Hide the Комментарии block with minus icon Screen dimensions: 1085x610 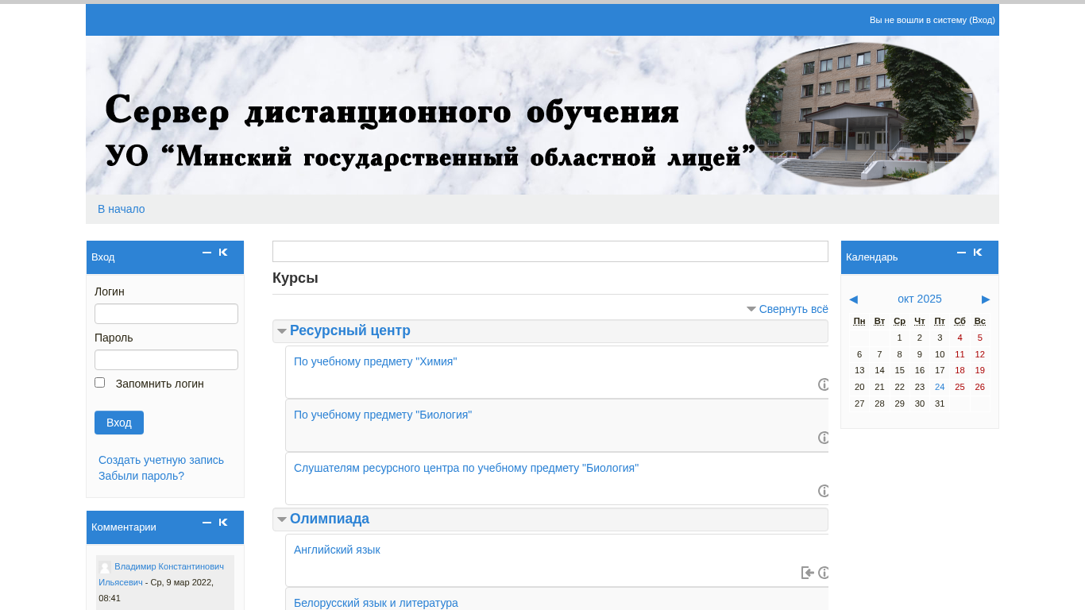[x=207, y=523]
